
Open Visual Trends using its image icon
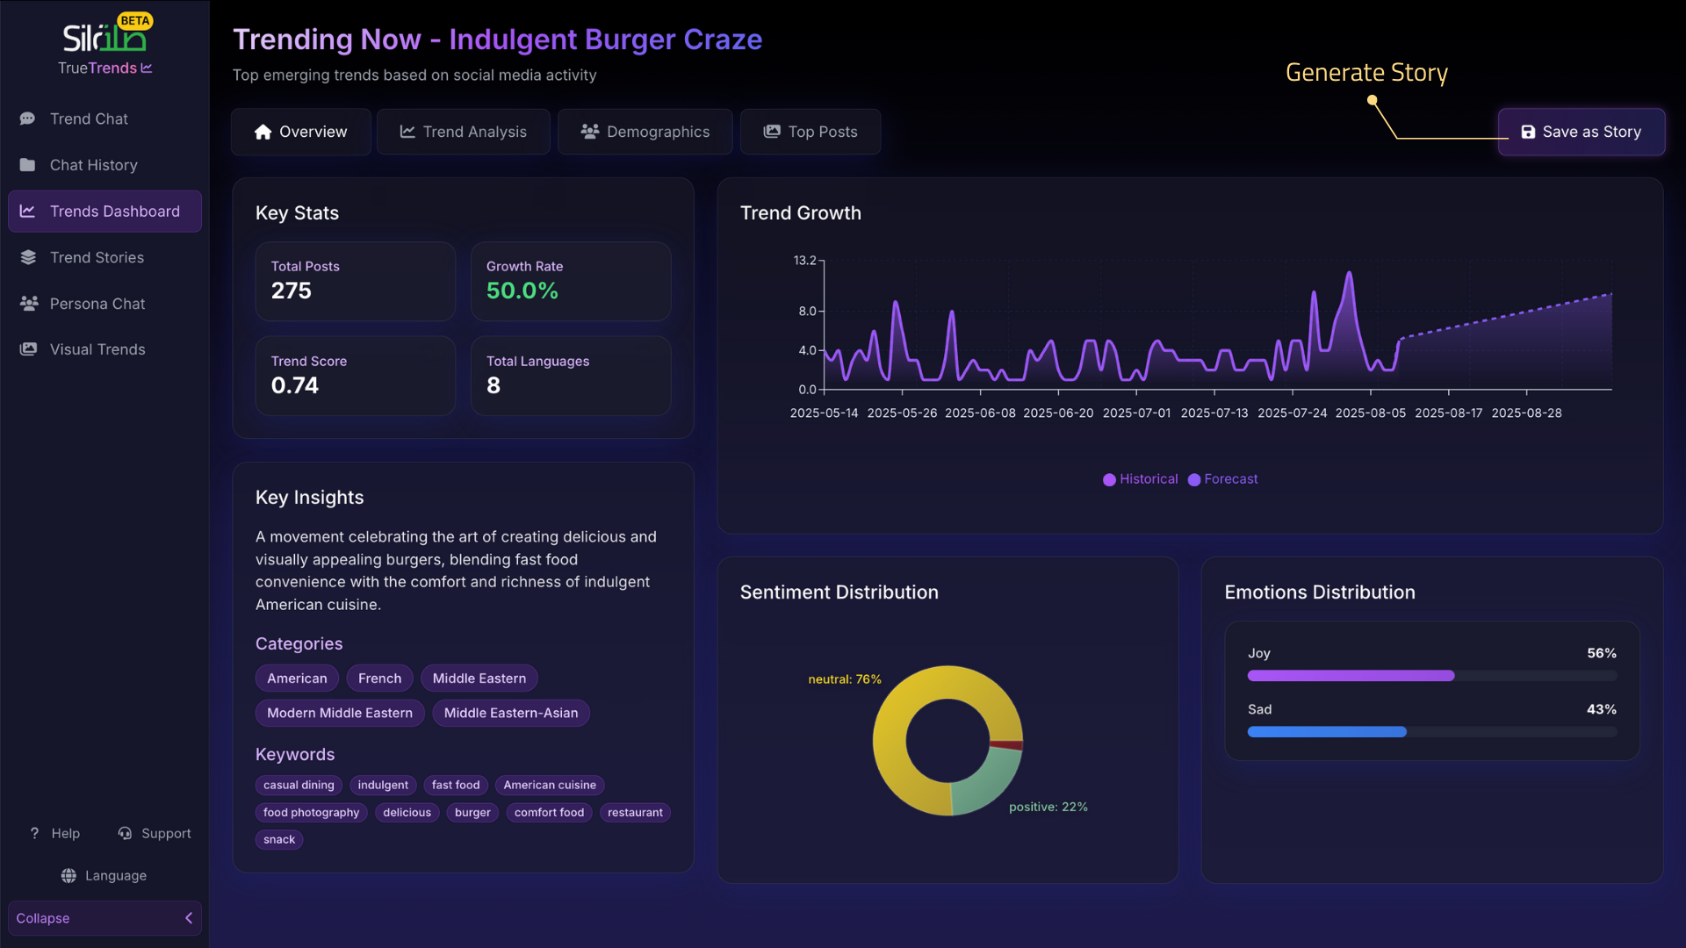(x=28, y=349)
